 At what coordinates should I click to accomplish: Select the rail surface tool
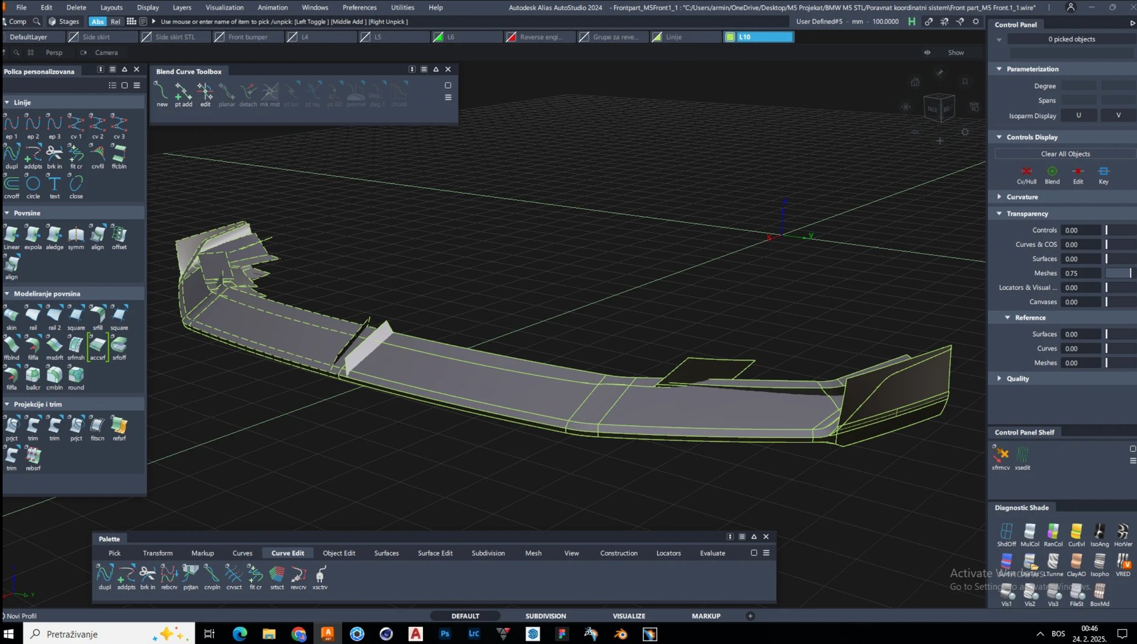click(33, 315)
